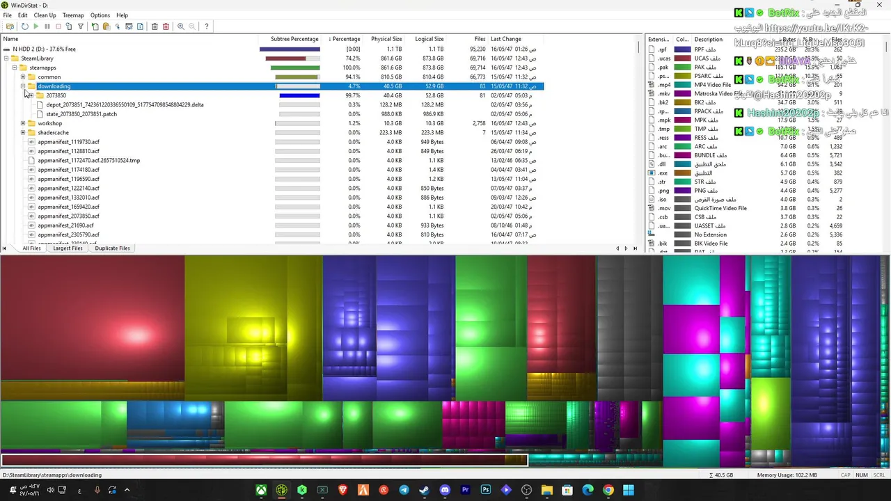Open Premiere Pro from the taskbar
Image resolution: width=891 pixels, height=501 pixels.
[x=465, y=490]
